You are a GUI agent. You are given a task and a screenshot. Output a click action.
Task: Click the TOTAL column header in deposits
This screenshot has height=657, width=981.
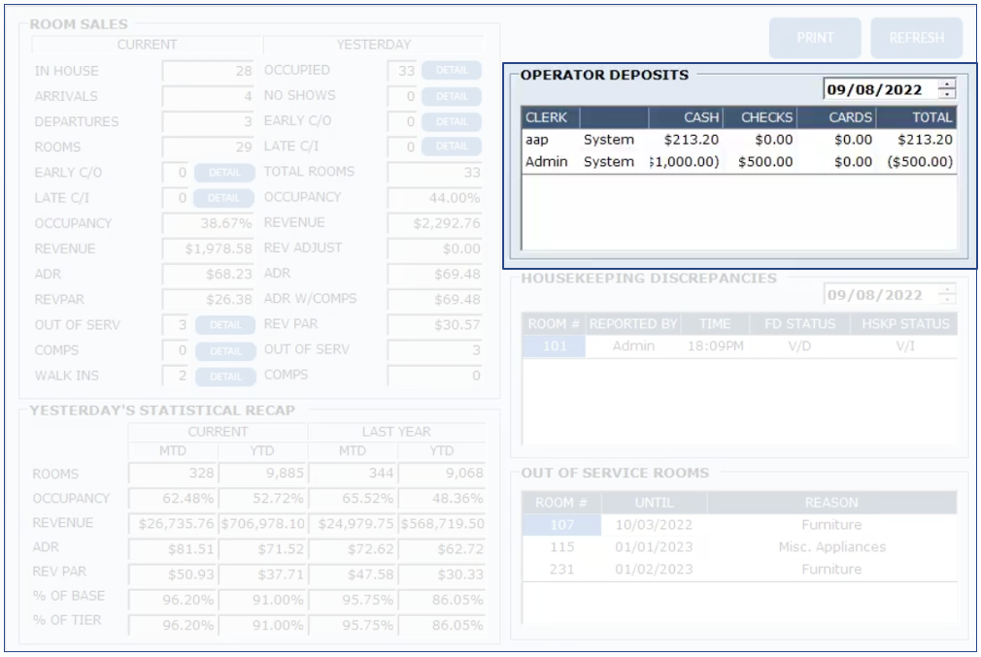pos(916,117)
